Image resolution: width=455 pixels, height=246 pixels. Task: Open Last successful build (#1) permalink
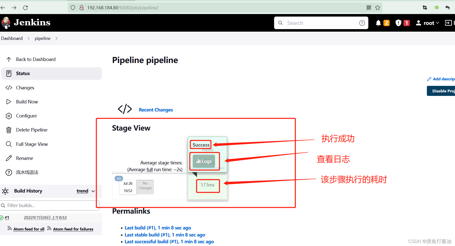click(169, 242)
